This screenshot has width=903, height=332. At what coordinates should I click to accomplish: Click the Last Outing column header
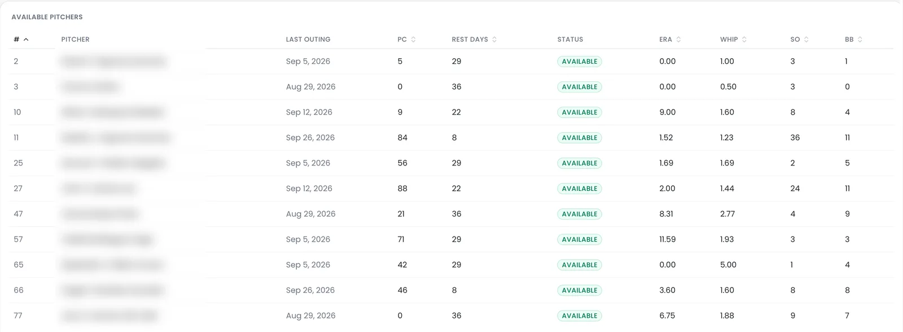[308, 40]
